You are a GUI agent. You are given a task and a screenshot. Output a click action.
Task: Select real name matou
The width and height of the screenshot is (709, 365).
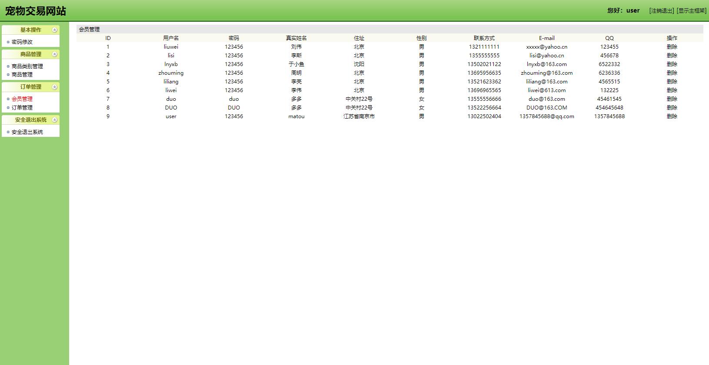pyautogui.click(x=296, y=116)
